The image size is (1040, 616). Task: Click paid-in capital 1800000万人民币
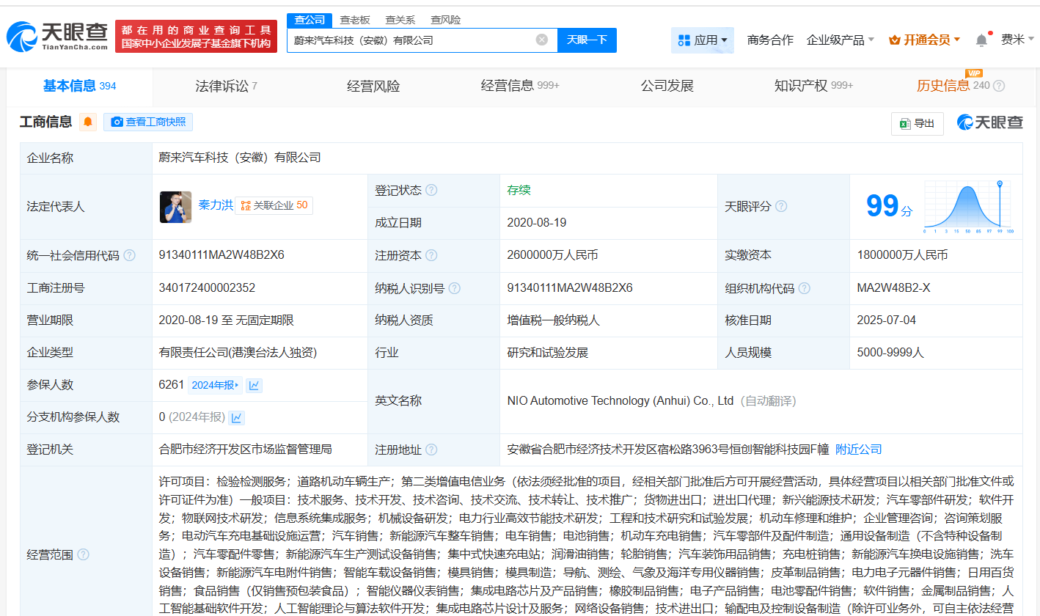click(902, 255)
